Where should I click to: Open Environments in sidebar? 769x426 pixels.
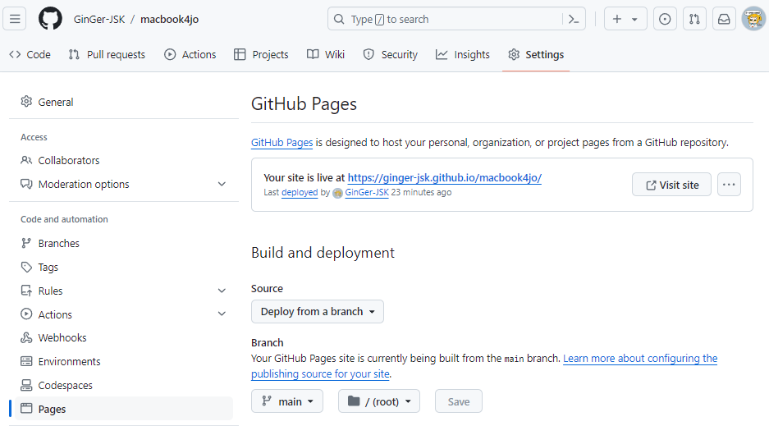coord(124,361)
